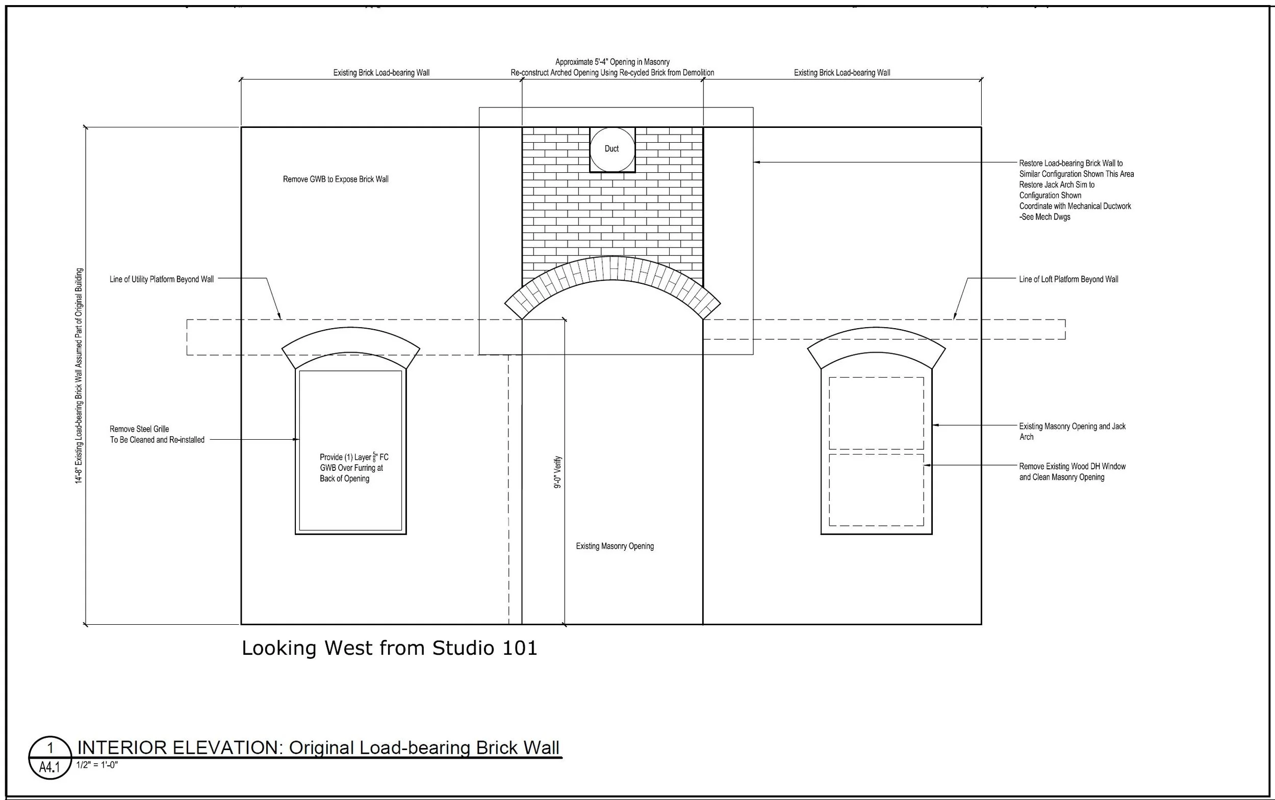Image resolution: width=1275 pixels, height=800 pixels.
Task: Click the '9'-0" Verify' vertical dimension text
Action: 557,472
